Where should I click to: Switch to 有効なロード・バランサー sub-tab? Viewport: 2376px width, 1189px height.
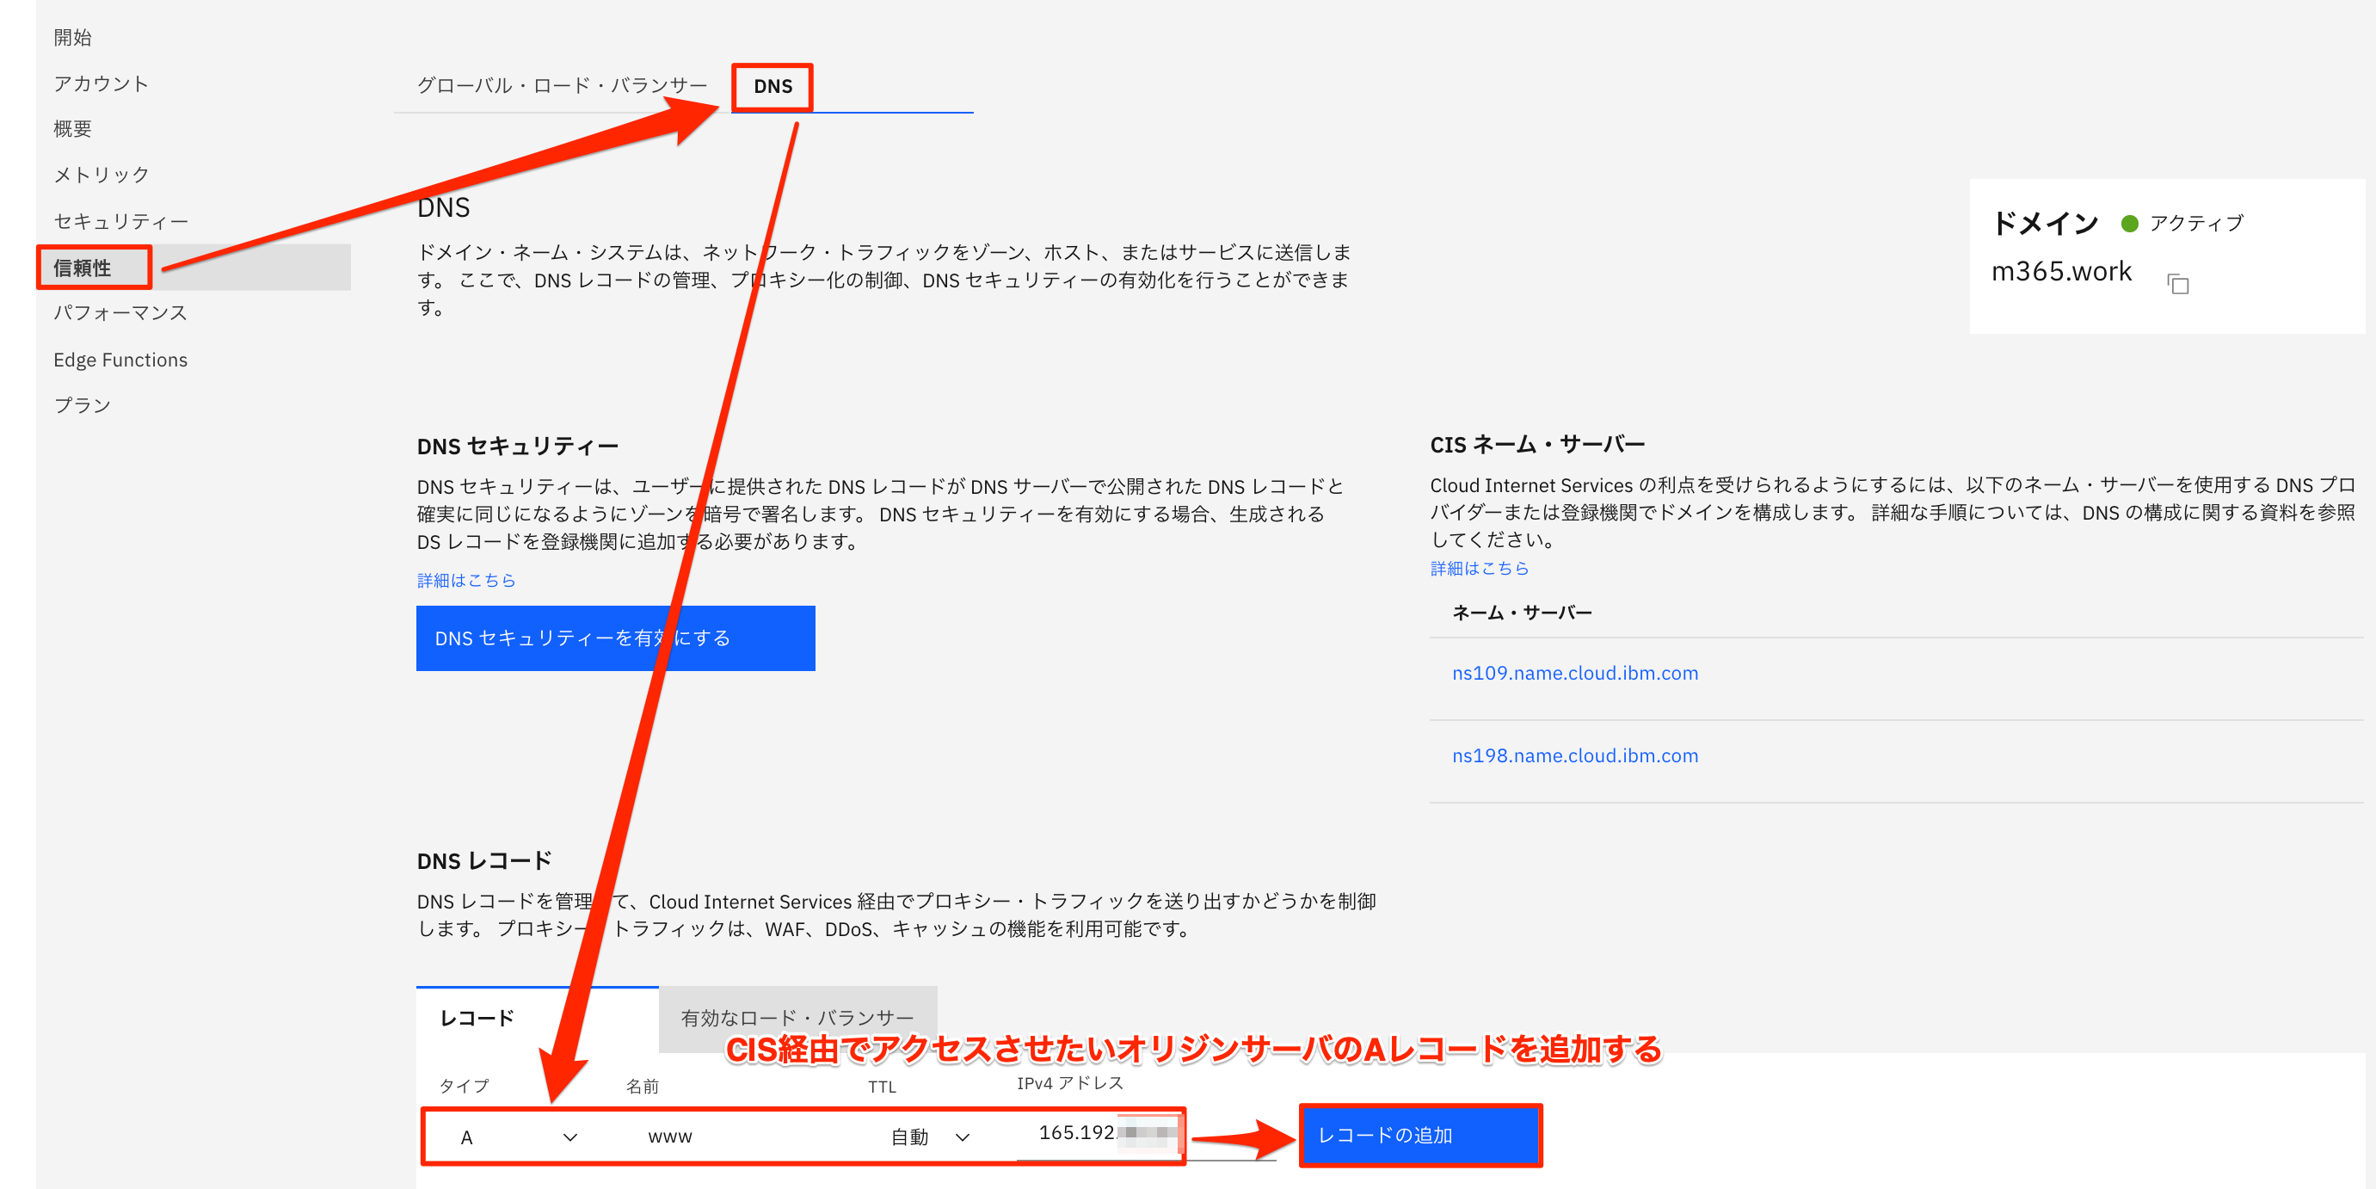tap(797, 1019)
